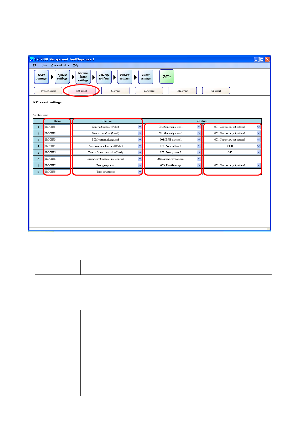Edit the SM-CIN6 name field
This screenshot has height=424, width=299.
57,159
